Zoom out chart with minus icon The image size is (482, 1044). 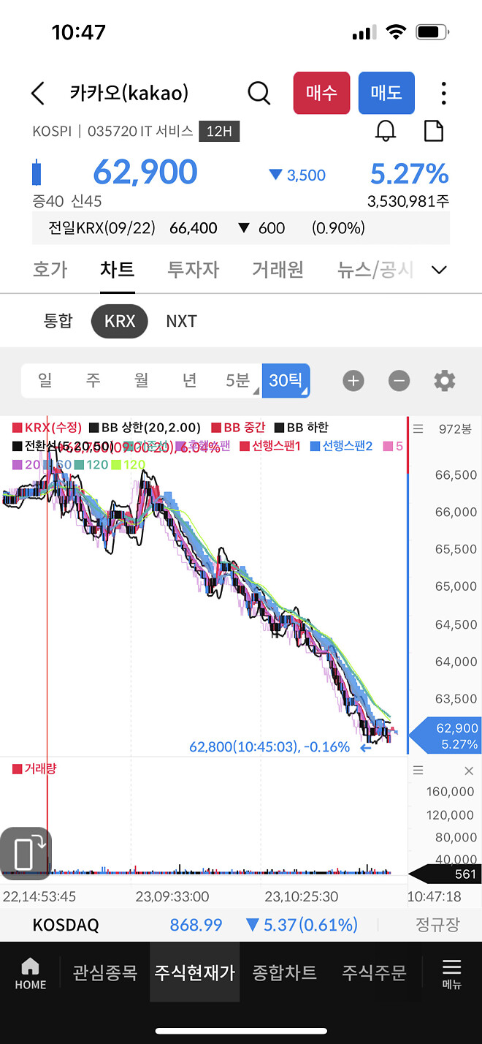[399, 380]
